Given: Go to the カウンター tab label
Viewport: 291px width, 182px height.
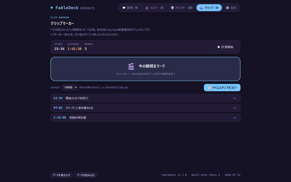Looking at the screenshot, I should (x=180, y=8).
